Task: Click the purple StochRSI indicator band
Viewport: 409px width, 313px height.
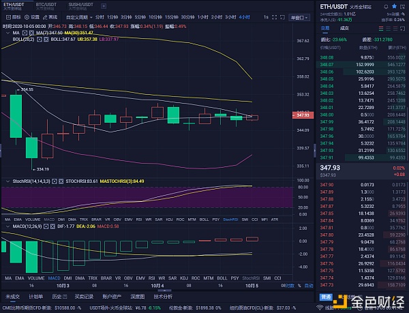Action: (x=136, y=197)
